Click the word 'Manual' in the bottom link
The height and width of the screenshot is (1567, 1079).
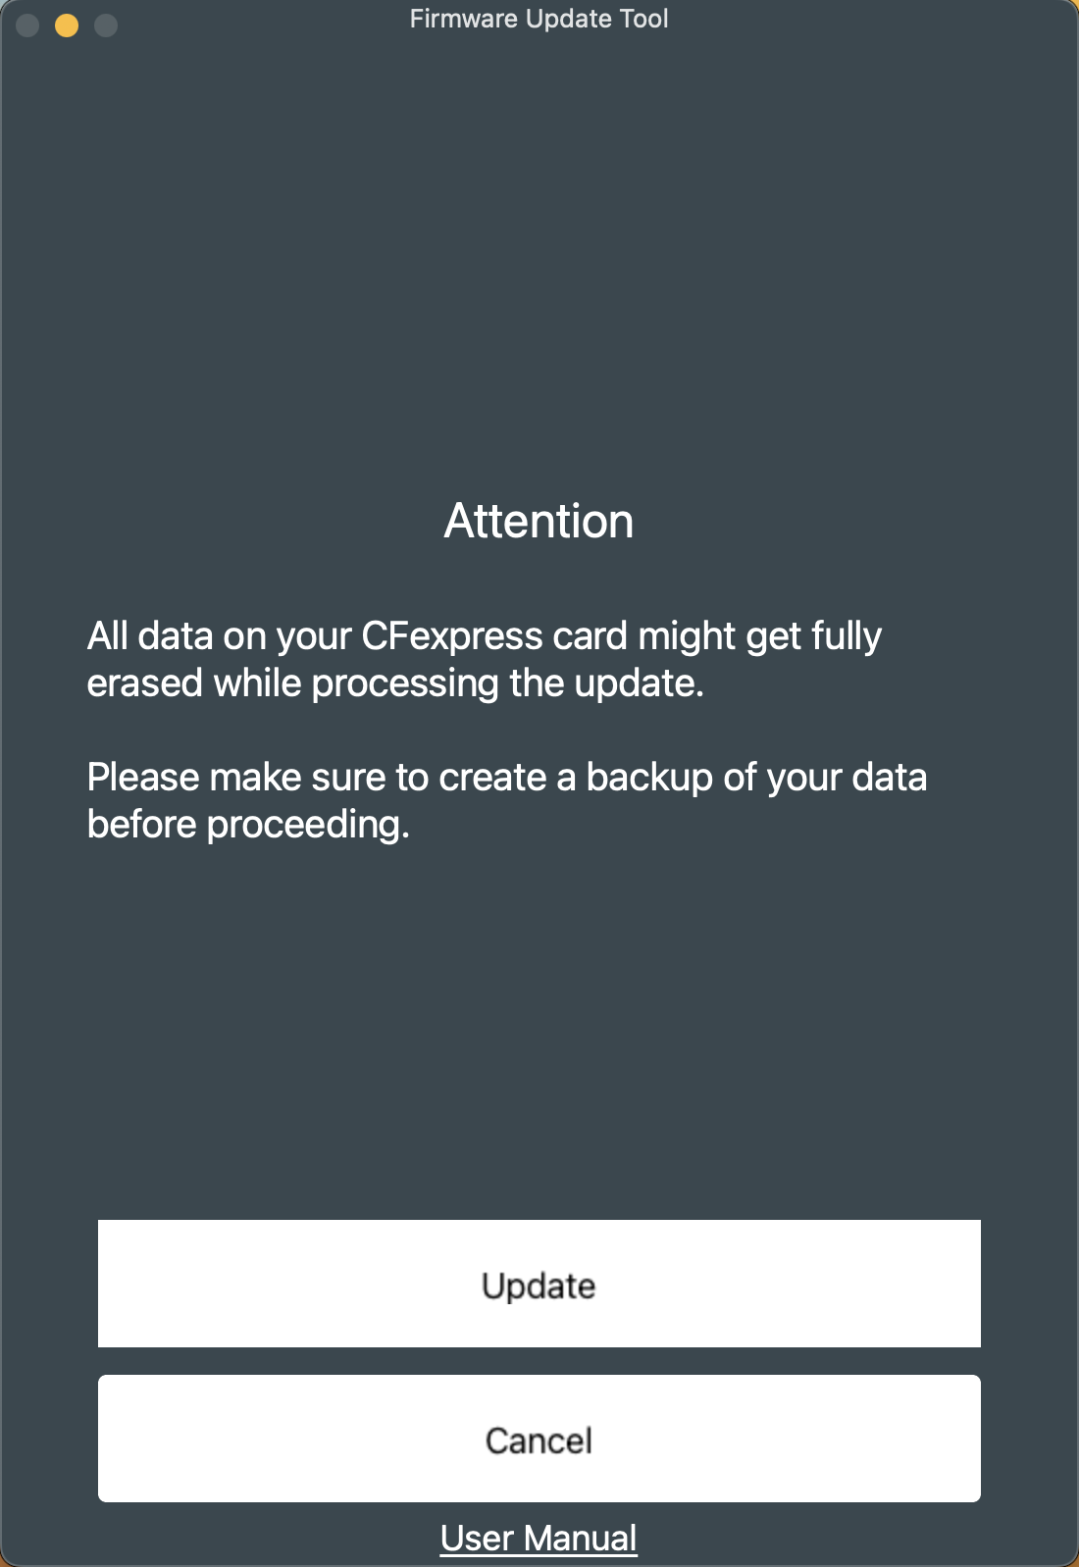(x=581, y=1538)
